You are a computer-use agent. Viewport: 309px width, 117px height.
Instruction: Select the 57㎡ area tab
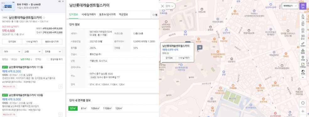(73, 108)
